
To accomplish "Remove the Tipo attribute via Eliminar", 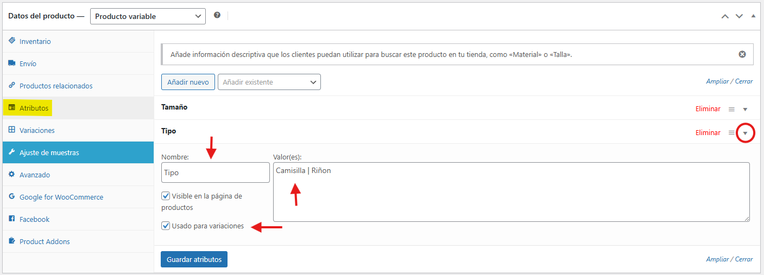I will pos(708,133).
